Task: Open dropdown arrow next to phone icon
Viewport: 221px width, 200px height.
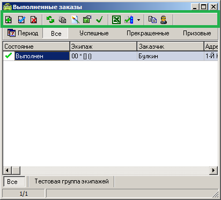Action: [138, 20]
